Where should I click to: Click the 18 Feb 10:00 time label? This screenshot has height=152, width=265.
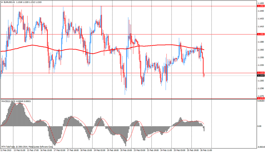pos(86,150)
